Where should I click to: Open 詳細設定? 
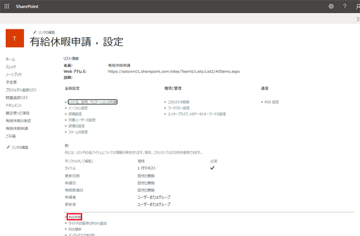(75, 114)
